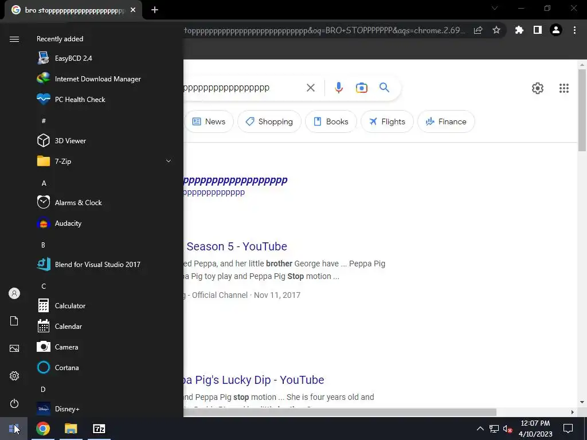The width and height of the screenshot is (587, 440).
Task: Click the Windows Start button
Action: 14,429
